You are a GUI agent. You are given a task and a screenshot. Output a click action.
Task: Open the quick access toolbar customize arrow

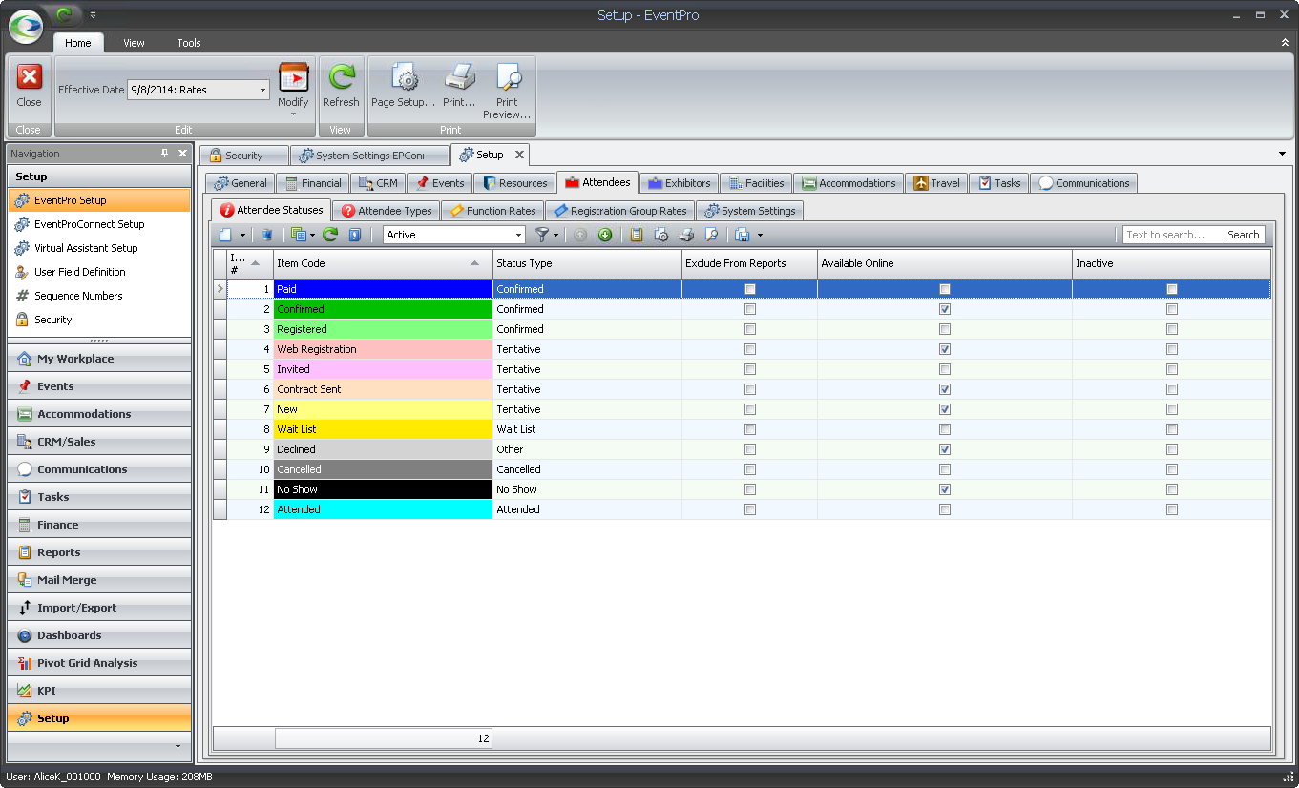click(93, 14)
